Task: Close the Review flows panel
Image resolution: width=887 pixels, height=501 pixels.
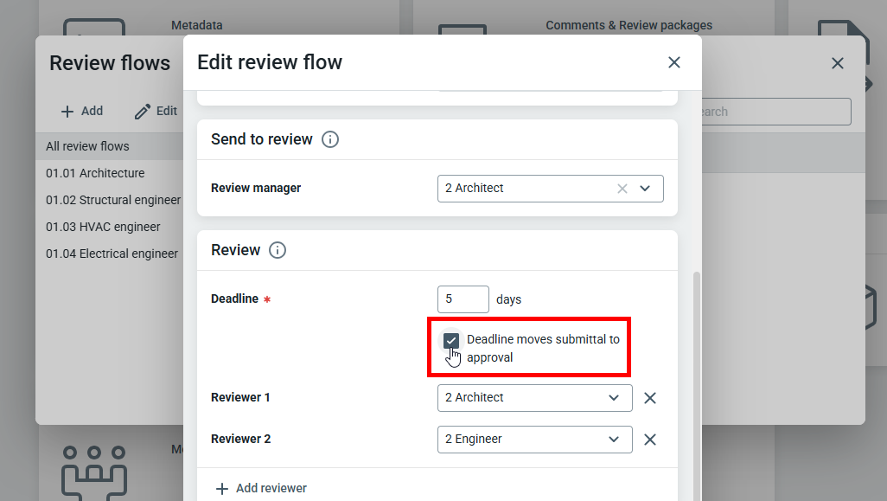Action: coord(837,63)
